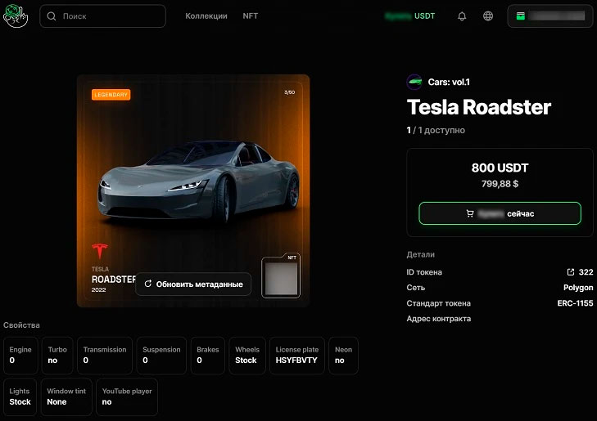Click Обновить метаданные refresh button
This screenshot has height=421, width=597.
193,284
